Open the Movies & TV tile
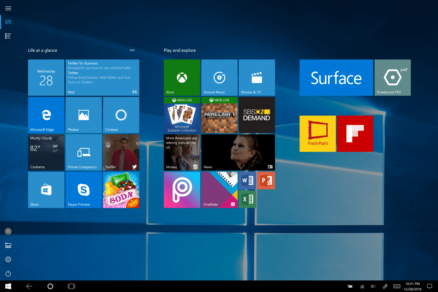Screen dimensions: 438x292 (257, 78)
